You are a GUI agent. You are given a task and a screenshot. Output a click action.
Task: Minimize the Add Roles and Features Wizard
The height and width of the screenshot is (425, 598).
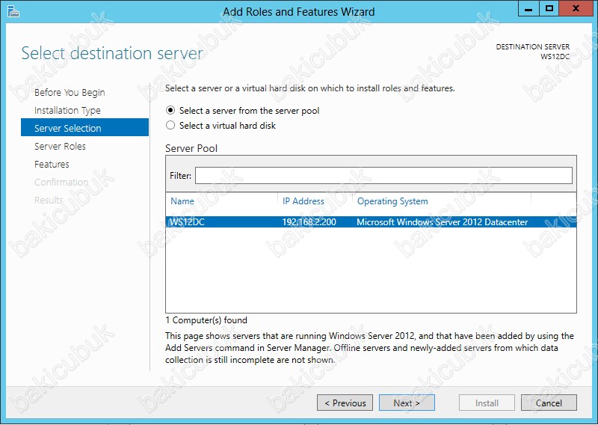[528, 8]
